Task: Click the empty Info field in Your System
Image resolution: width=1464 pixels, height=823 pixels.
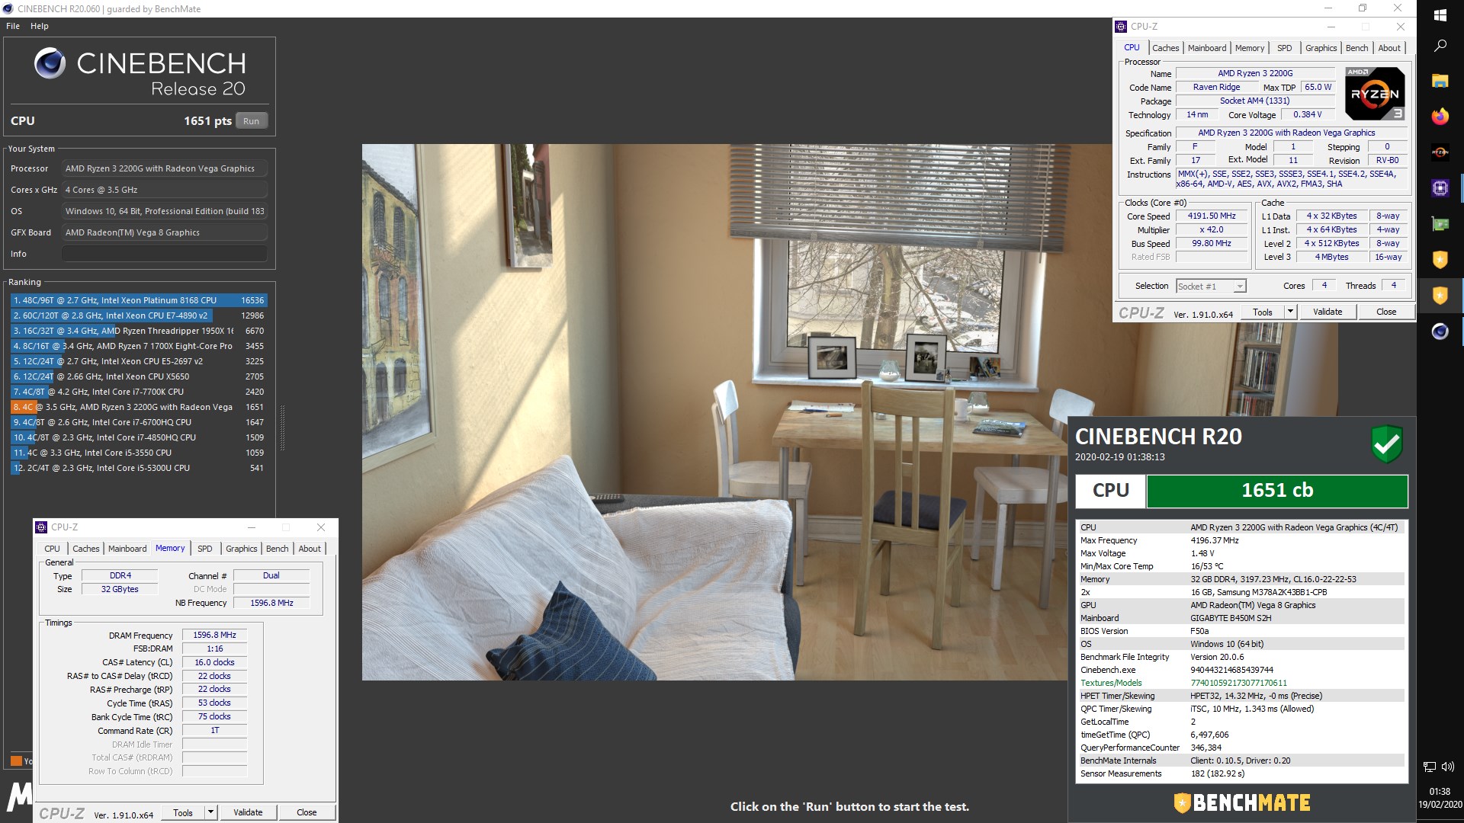Action: click(x=165, y=254)
